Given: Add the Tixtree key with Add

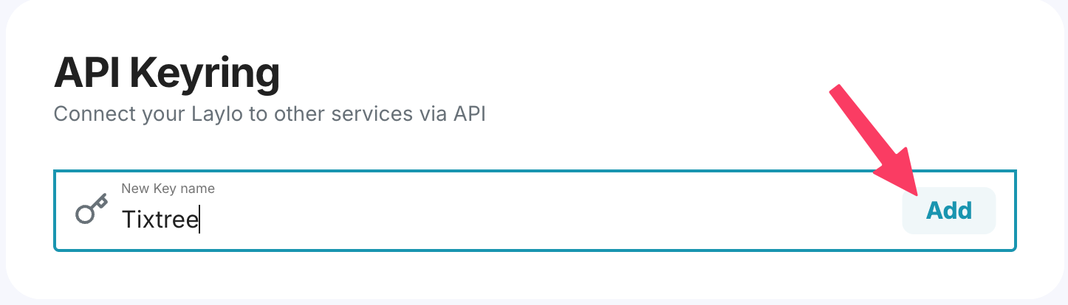Looking at the screenshot, I should 949,211.
